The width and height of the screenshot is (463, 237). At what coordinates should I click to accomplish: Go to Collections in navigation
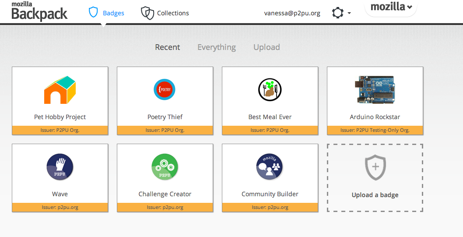pos(173,13)
